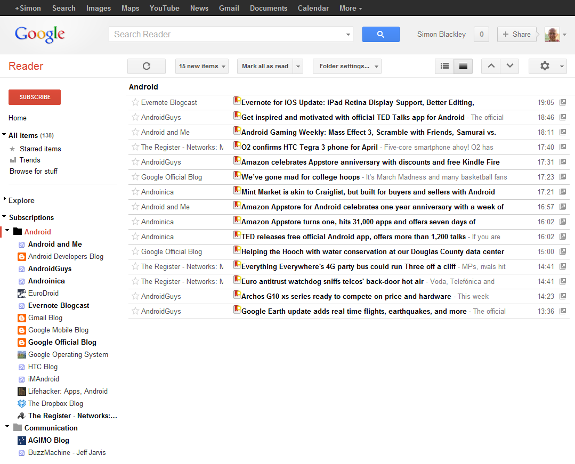
Task: Open Mark all as read dropdown arrow
Action: [298, 67]
